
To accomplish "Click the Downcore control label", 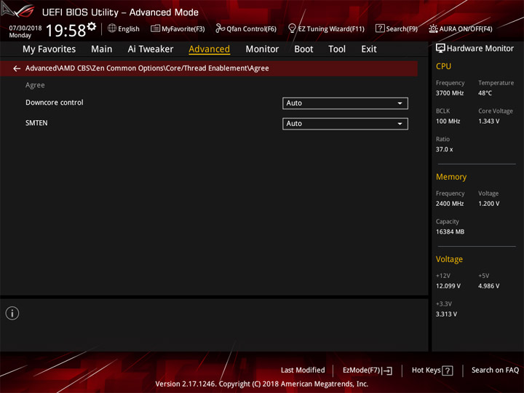I will 55,103.
